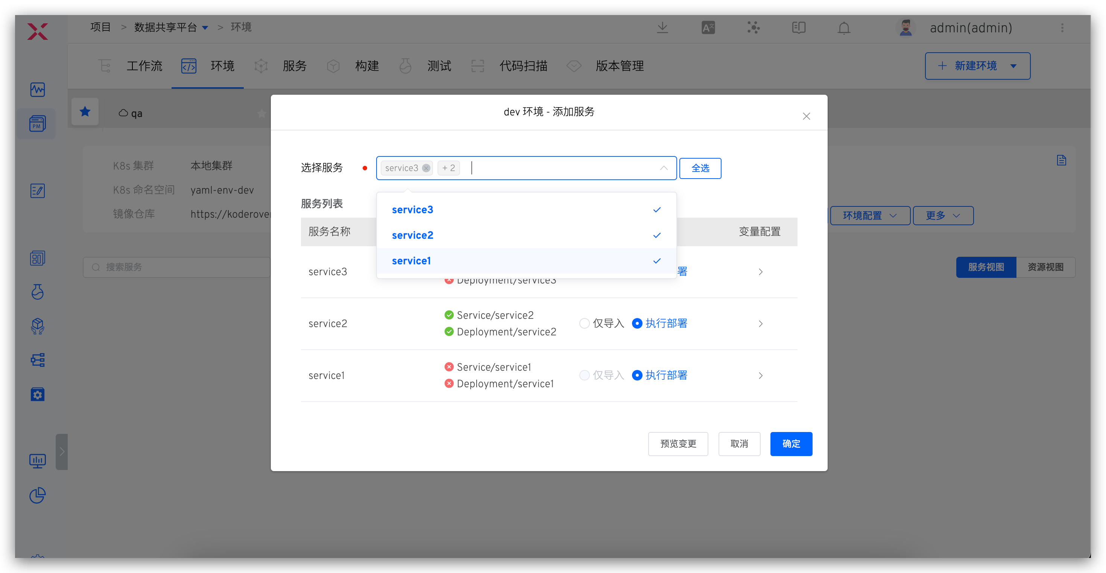The width and height of the screenshot is (1106, 573).
Task: Select the qa environment tab
Action: tap(131, 113)
